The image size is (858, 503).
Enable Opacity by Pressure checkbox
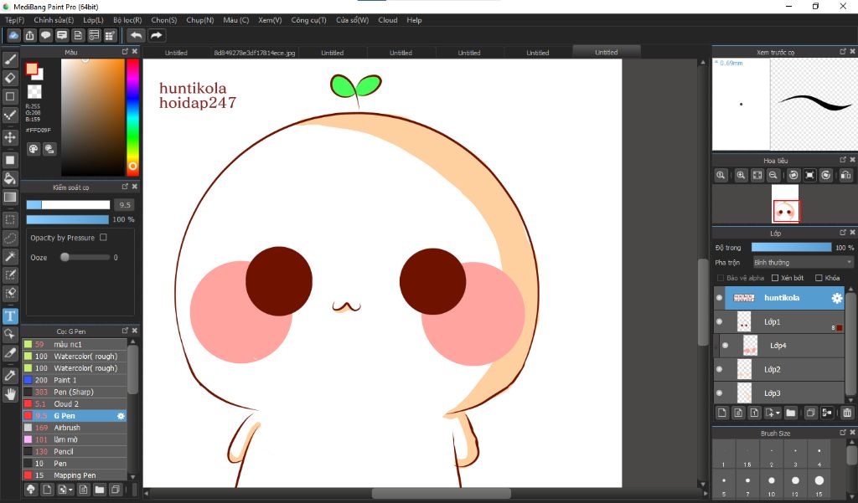pos(103,238)
